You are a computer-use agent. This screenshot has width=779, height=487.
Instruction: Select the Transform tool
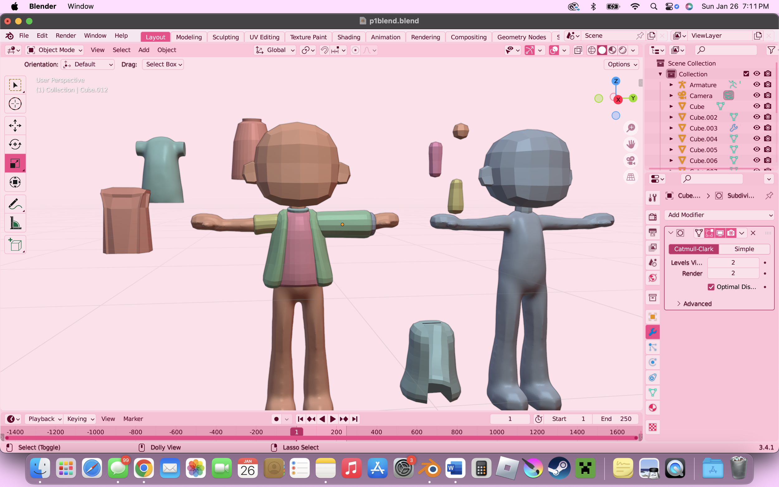tap(15, 182)
